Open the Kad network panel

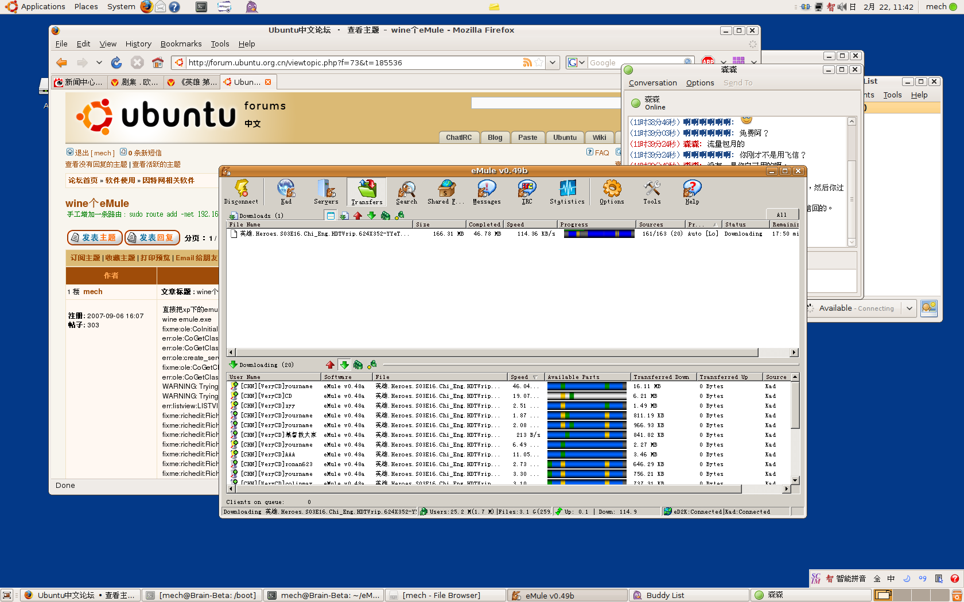pyautogui.click(x=286, y=192)
